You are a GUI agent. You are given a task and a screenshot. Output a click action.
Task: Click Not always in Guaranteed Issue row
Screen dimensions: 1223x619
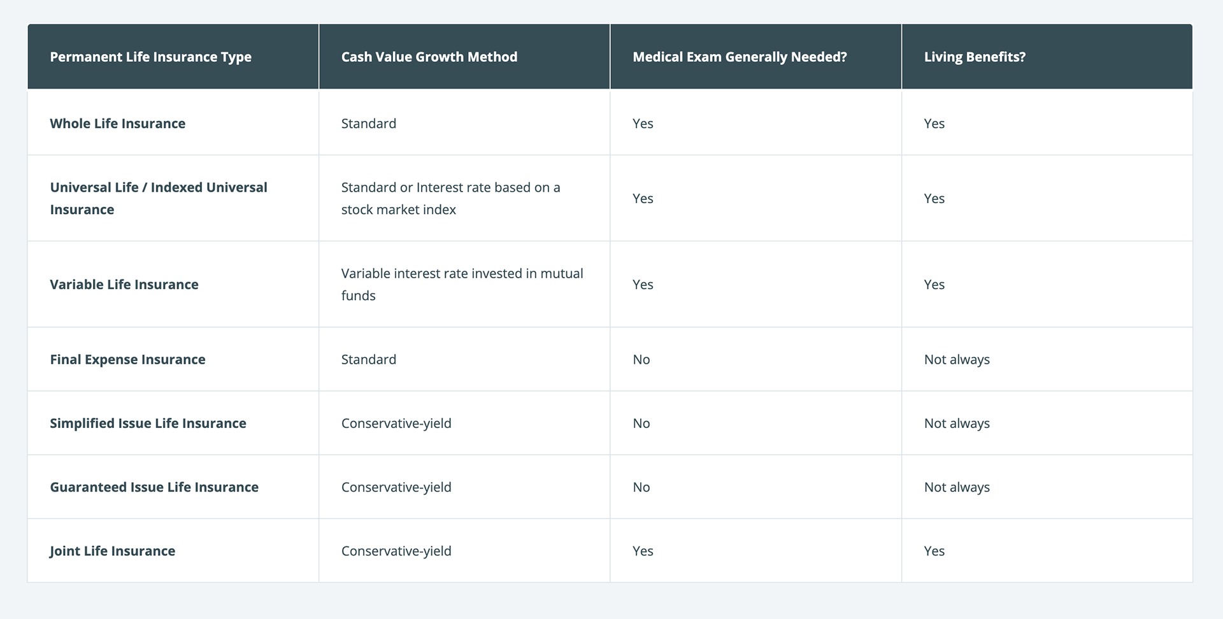tap(957, 487)
